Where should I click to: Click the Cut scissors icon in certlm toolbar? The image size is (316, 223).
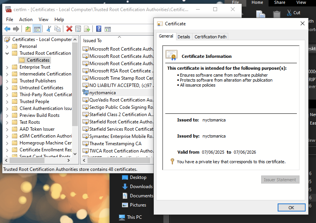coord(49,29)
